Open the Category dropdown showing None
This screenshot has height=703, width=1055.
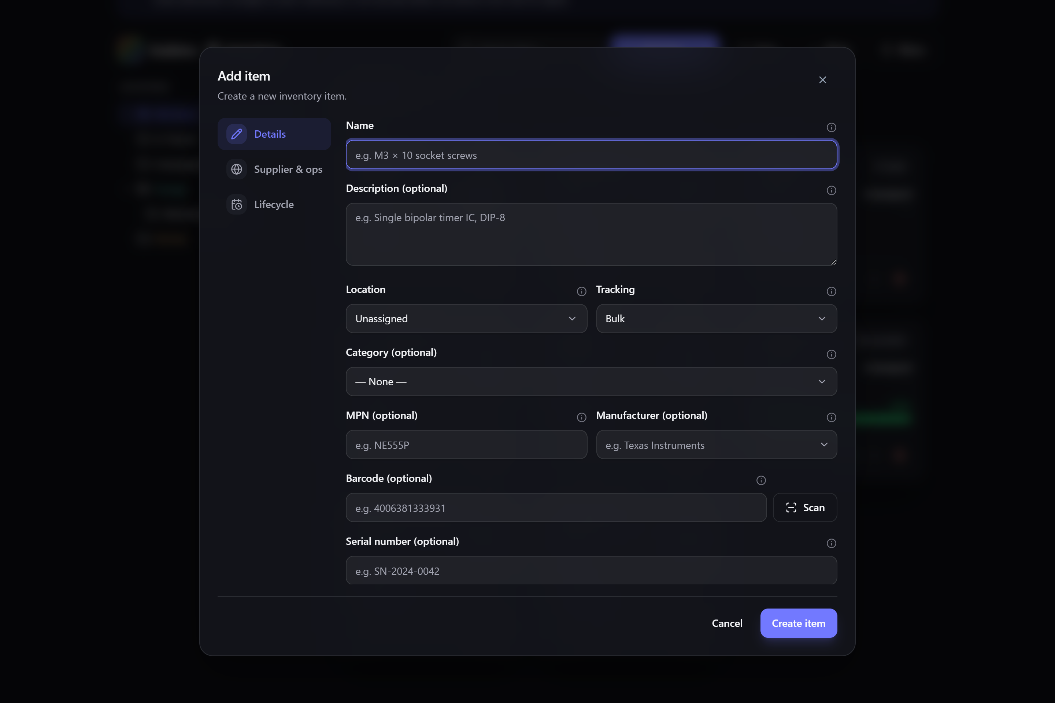coord(591,382)
